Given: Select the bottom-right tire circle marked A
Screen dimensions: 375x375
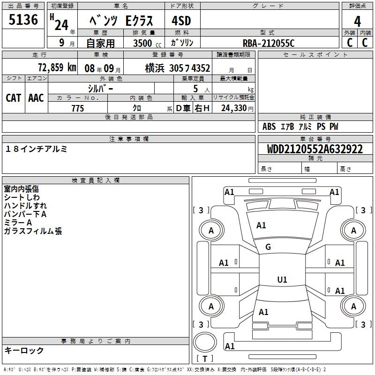Looking at the screenshot, I should pyautogui.click(x=353, y=306).
